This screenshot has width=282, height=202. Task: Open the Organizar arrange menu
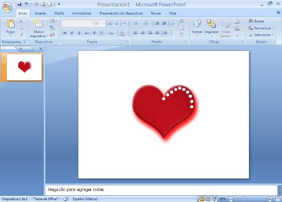coord(211,28)
